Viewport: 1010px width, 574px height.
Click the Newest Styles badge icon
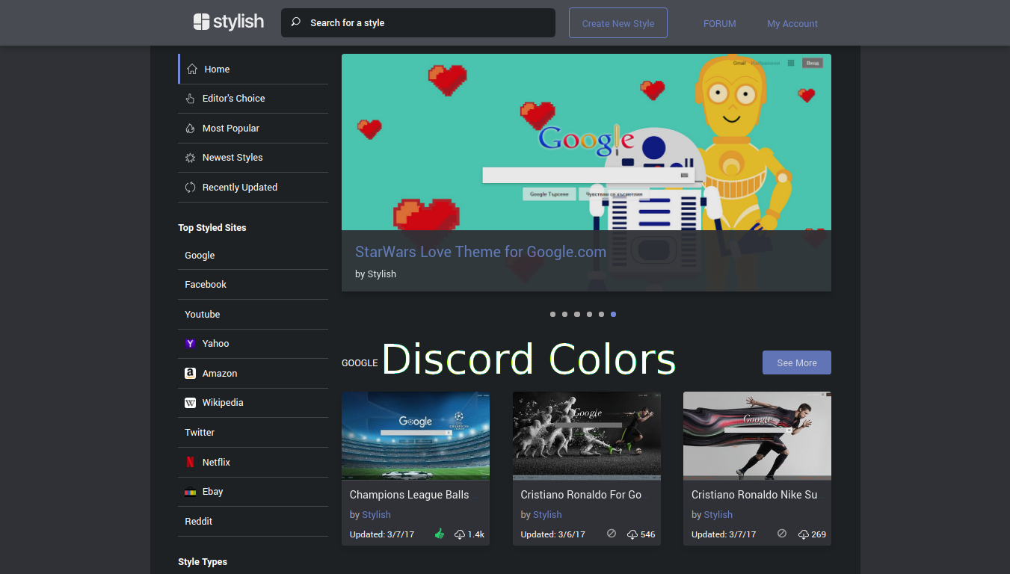click(x=190, y=158)
